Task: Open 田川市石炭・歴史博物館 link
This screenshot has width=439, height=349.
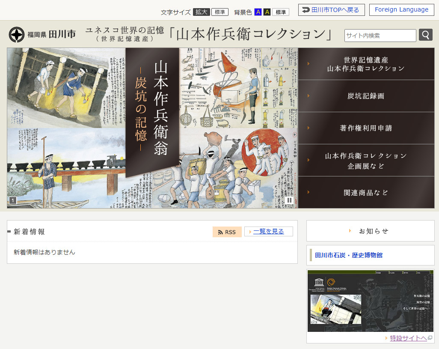Action: pyautogui.click(x=349, y=255)
